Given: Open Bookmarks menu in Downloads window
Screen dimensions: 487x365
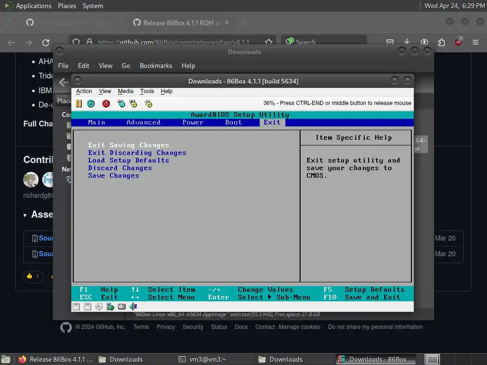Looking at the screenshot, I should [x=156, y=66].
